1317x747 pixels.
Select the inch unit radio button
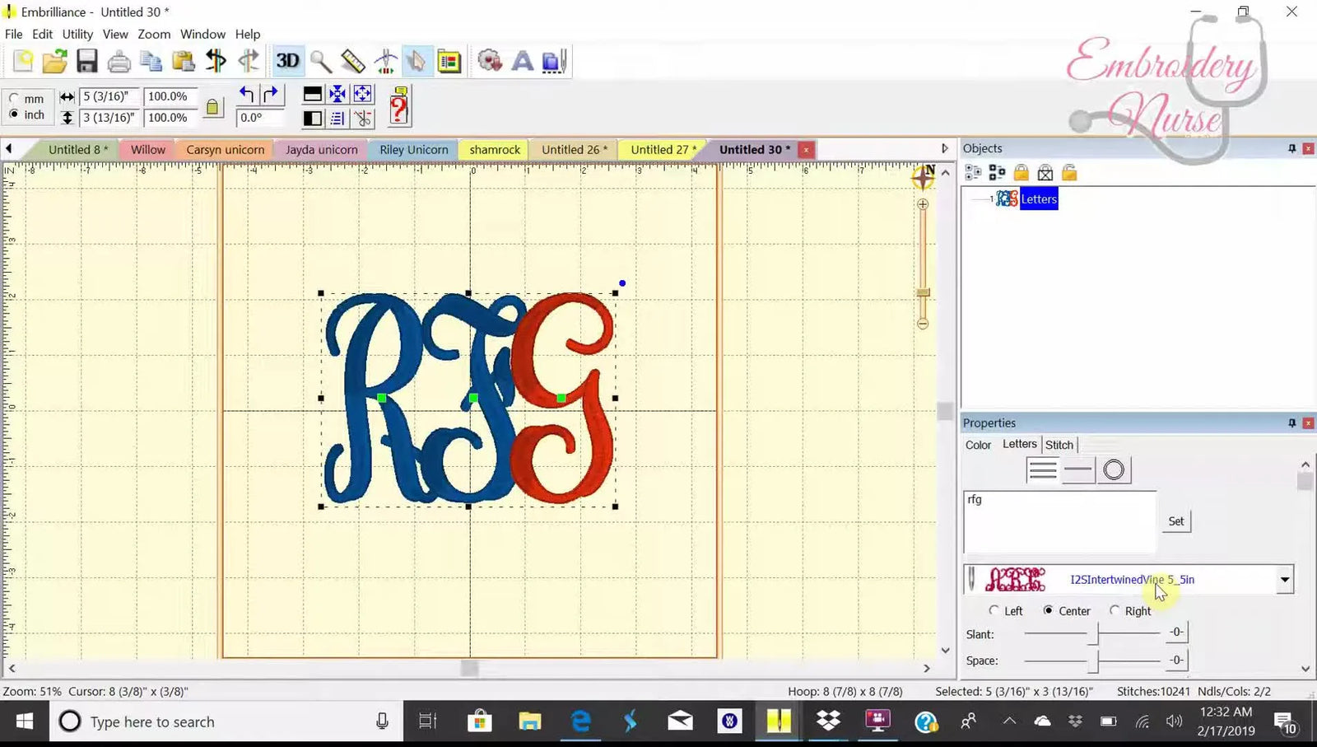(x=15, y=114)
